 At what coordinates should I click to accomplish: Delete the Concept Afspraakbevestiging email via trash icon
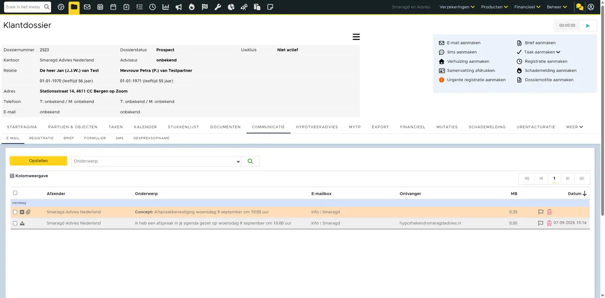tap(550, 212)
